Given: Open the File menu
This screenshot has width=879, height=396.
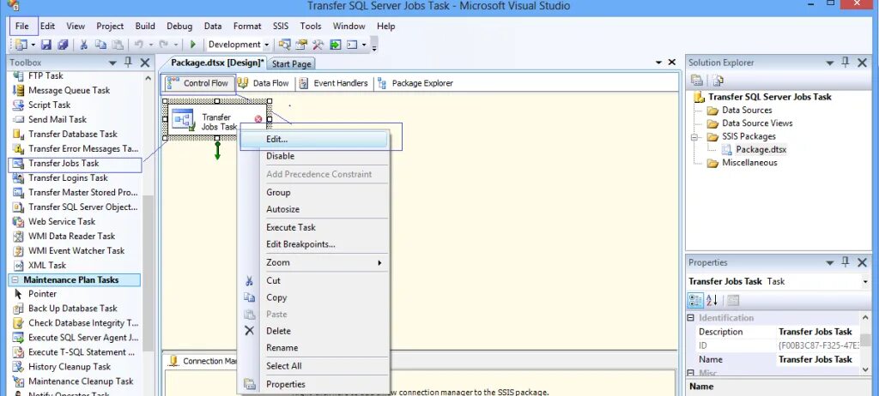Looking at the screenshot, I should pos(23,27).
